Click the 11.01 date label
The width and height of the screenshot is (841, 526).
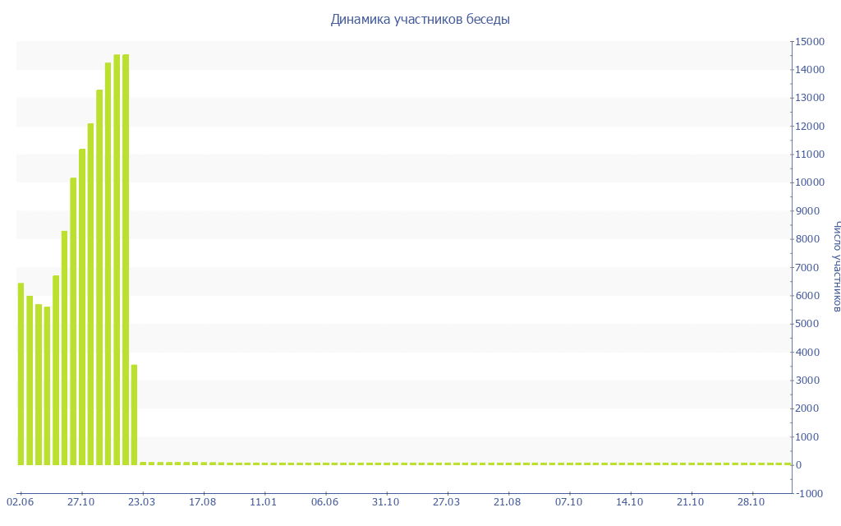pos(264,501)
